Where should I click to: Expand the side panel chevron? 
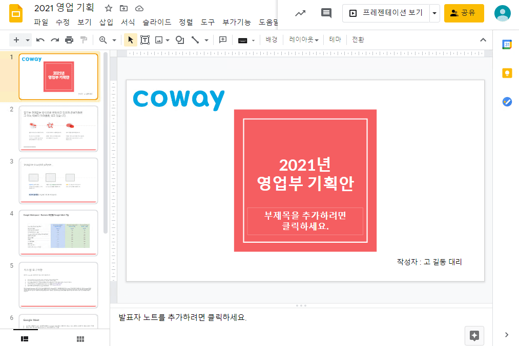[x=507, y=335]
